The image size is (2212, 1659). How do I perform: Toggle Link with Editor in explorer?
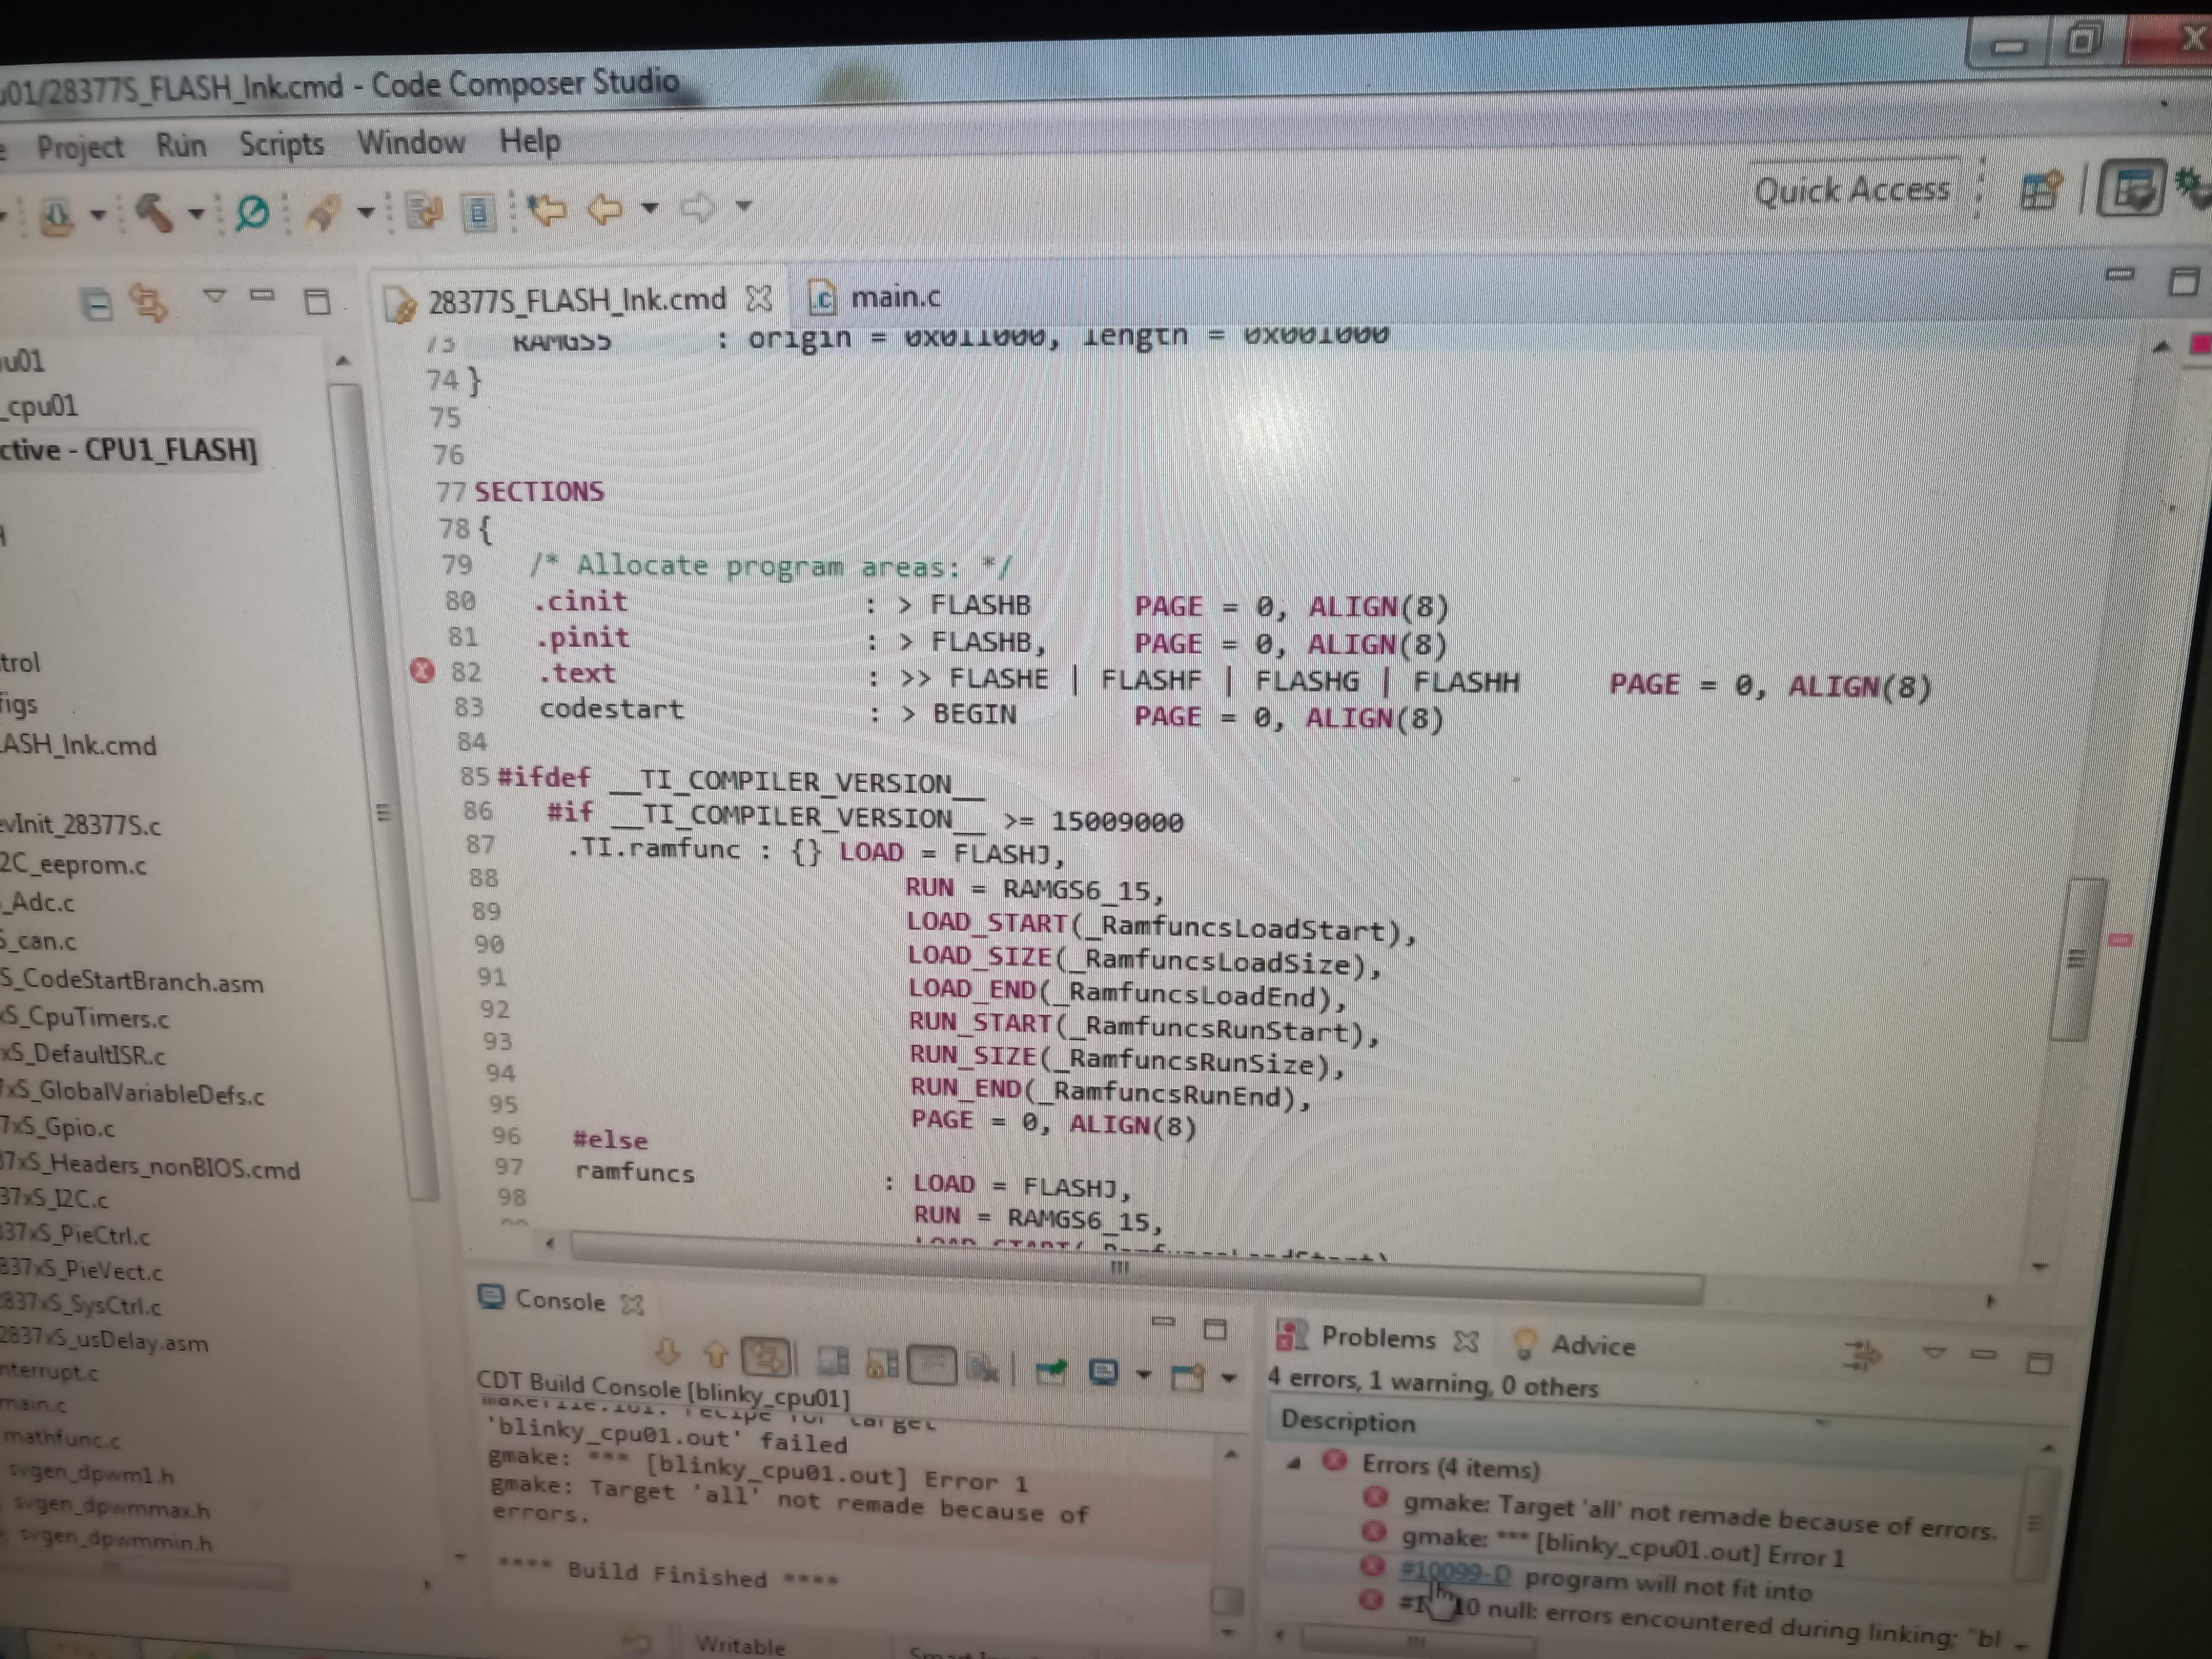pos(150,303)
